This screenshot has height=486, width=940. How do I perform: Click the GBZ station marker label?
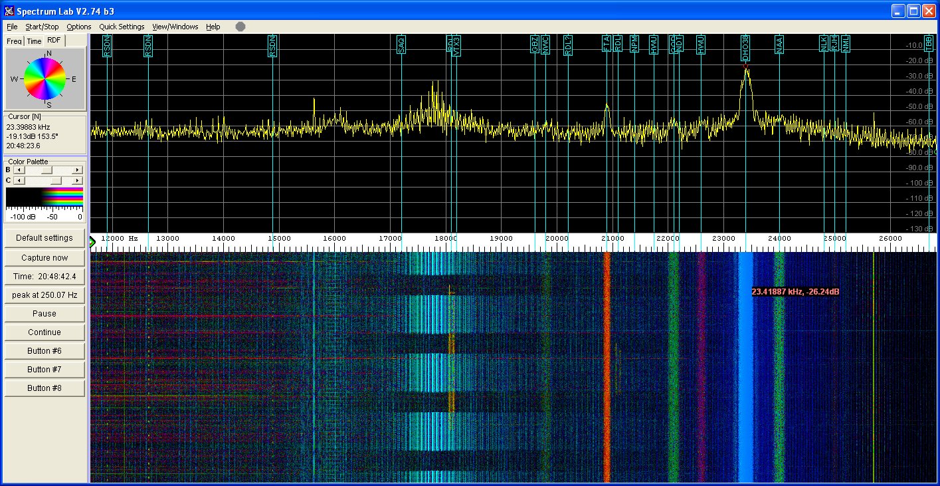coord(535,45)
